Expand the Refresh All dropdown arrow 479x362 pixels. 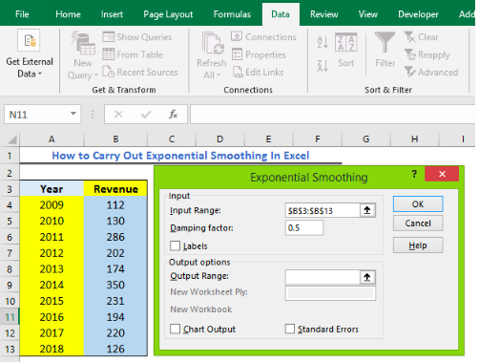[219, 75]
